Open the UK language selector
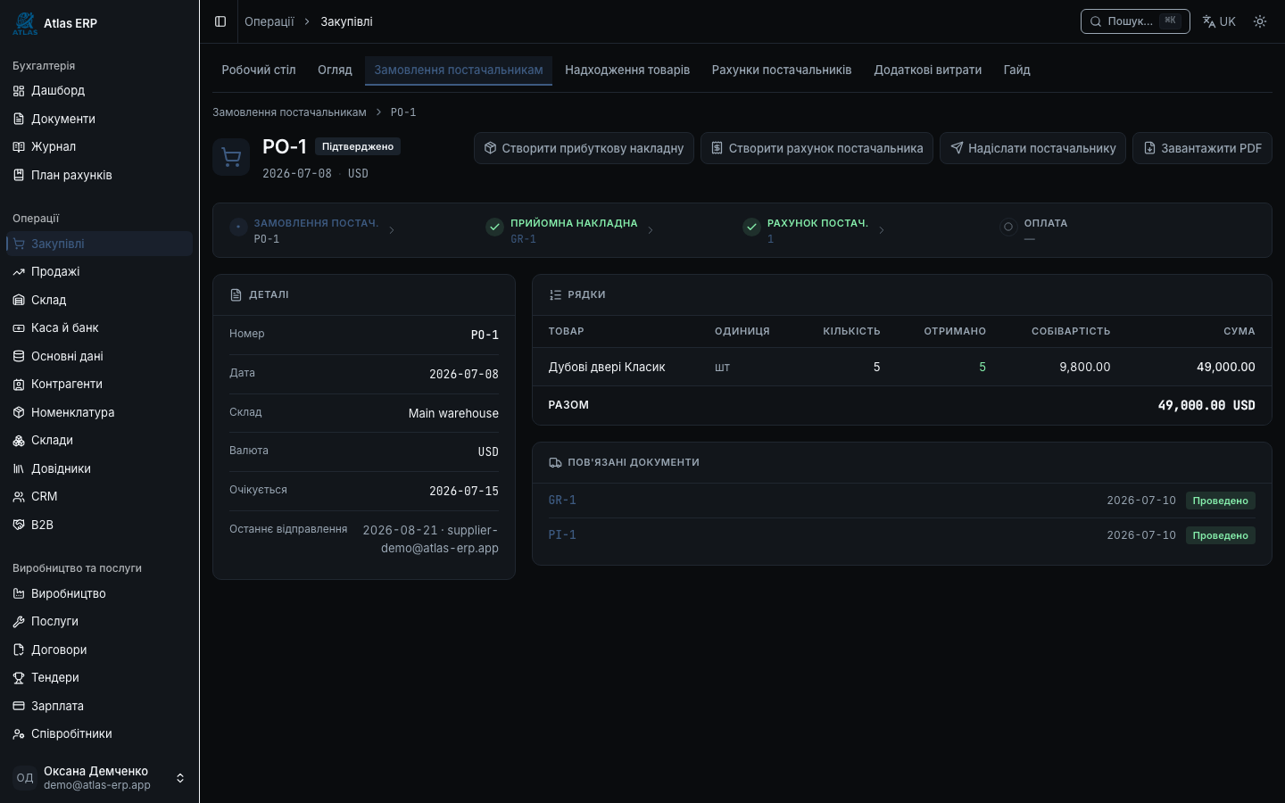This screenshot has width=1285, height=803. click(x=1219, y=21)
